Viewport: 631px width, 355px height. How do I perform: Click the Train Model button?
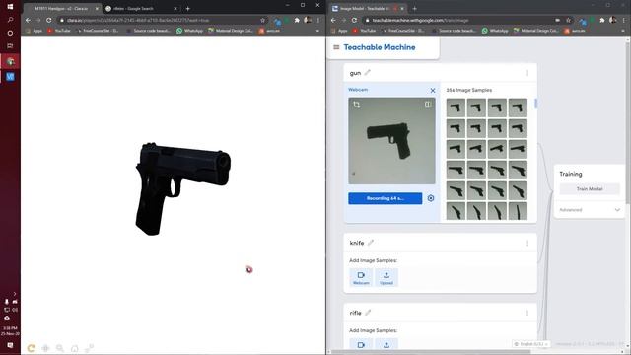click(590, 188)
